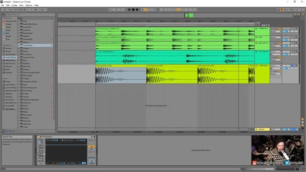Toggle the Compressor Makeup button

[x=91, y=140]
